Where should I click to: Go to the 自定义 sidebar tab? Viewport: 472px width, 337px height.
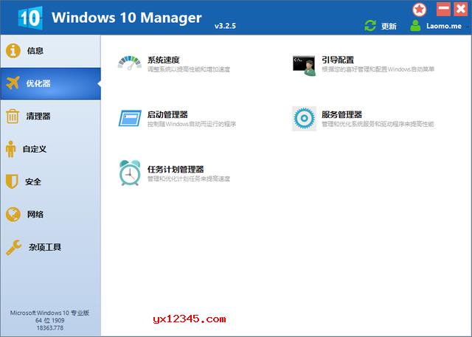click(x=51, y=149)
